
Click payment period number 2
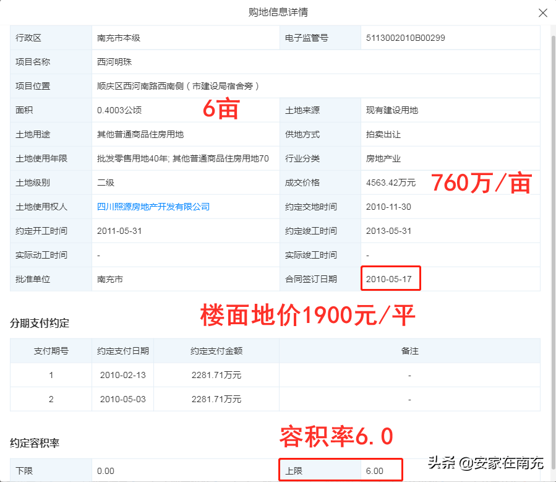tap(51, 399)
